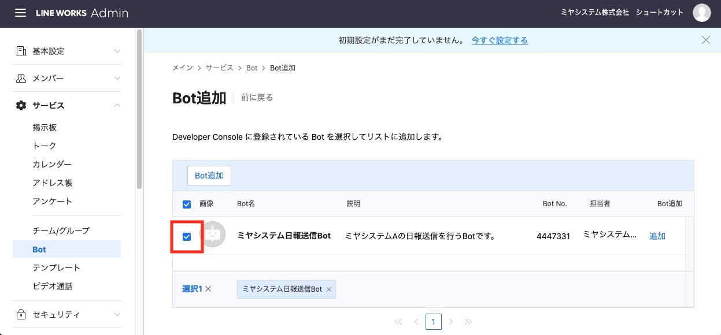Open the hamburger navigation menu

click(20, 13)
